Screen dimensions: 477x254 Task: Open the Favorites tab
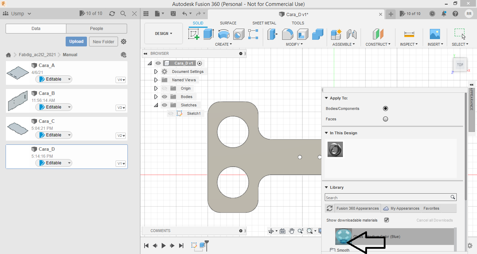pos(431,208)
